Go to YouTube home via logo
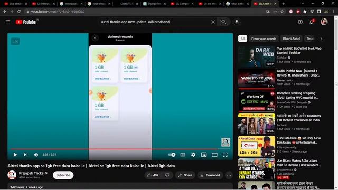338x190 pixels. tap(26, 22)
